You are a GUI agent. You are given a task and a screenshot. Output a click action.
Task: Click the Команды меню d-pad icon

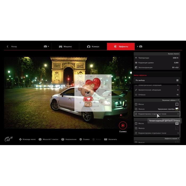pyautogui.click(x=20, y=139)
